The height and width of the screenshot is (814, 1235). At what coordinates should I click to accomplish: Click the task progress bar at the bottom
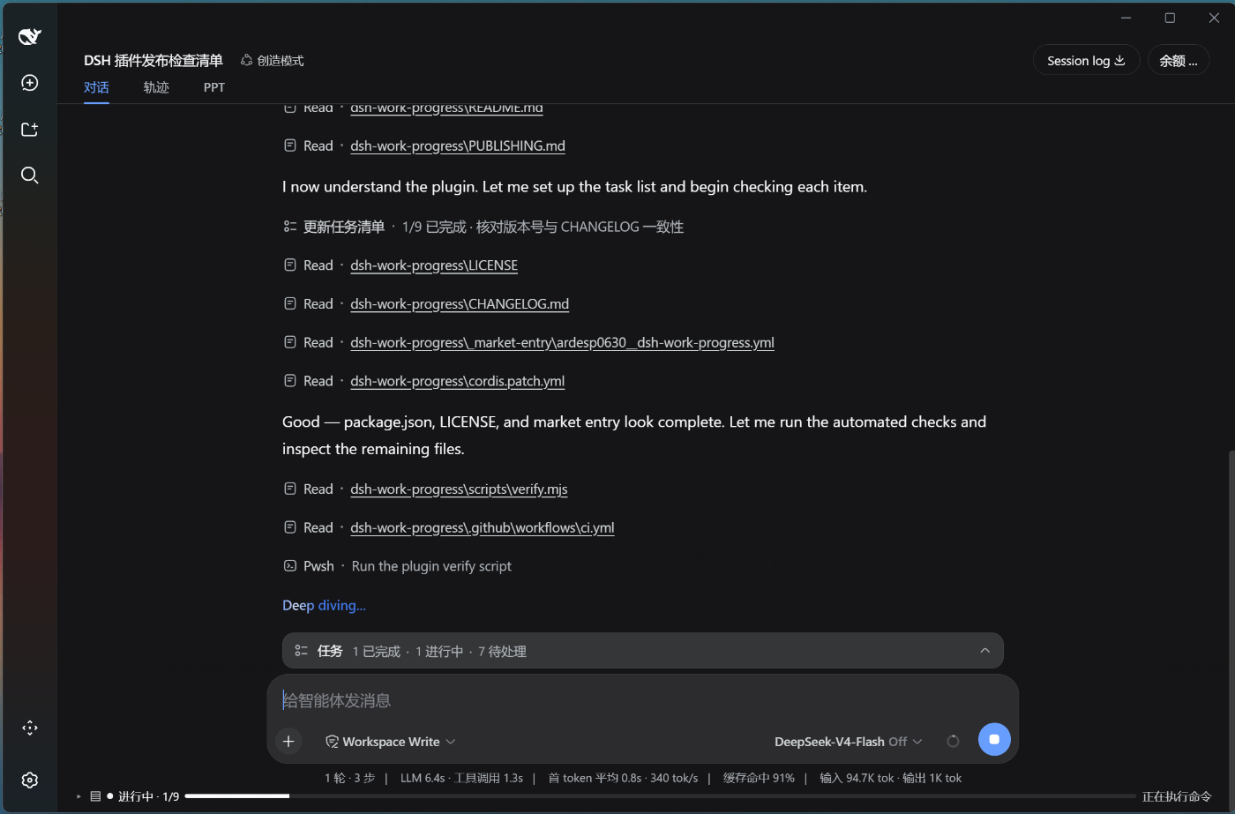[661, 796]
